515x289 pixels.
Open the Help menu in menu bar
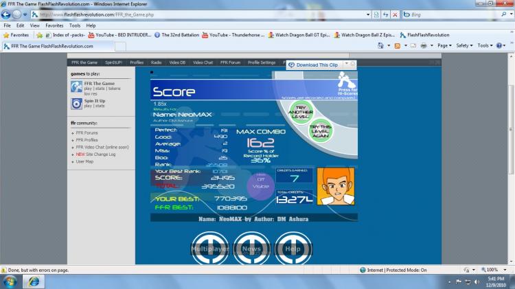pos(91,25)
